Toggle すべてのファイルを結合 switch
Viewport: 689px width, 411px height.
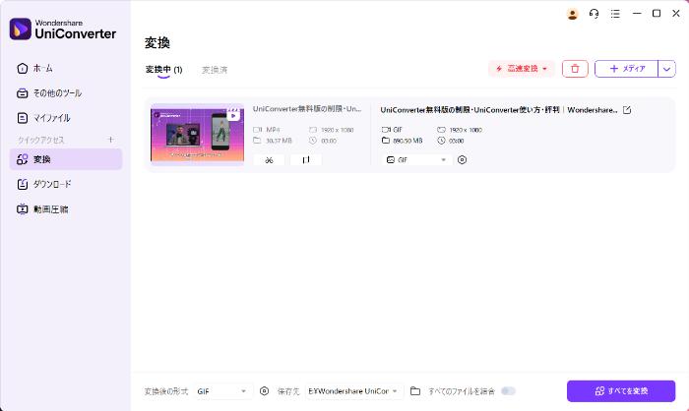coord(508,390)
